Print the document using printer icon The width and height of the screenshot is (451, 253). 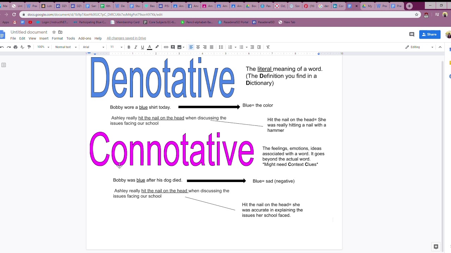coord(16,47)
